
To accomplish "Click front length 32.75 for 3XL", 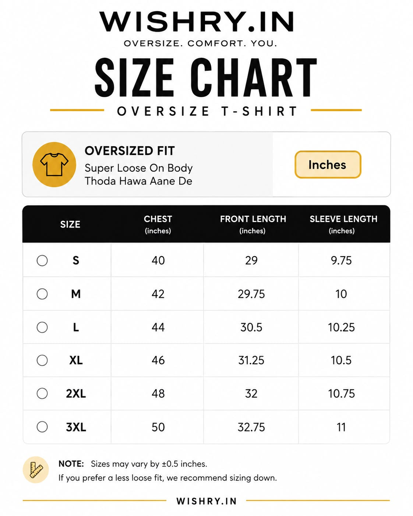I will 251,427.
